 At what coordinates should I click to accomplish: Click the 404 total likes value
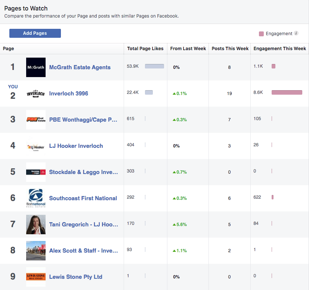point(130,145)
